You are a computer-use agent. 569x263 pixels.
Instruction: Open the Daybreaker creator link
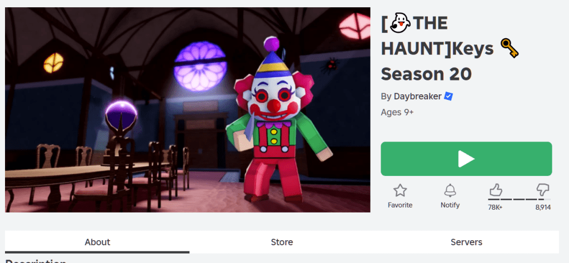coord(417,97)
